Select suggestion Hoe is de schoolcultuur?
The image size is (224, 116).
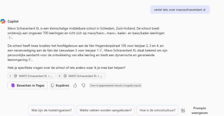(x=157, y=110)
